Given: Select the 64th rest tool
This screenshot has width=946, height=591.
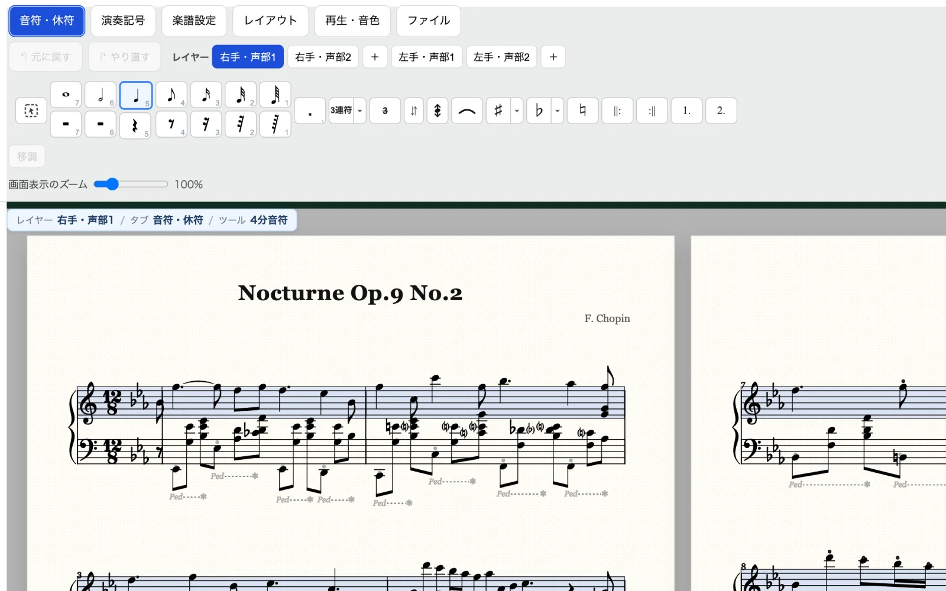Looking at the screenshot, I should pyautogui.click(x=276, y=125).
